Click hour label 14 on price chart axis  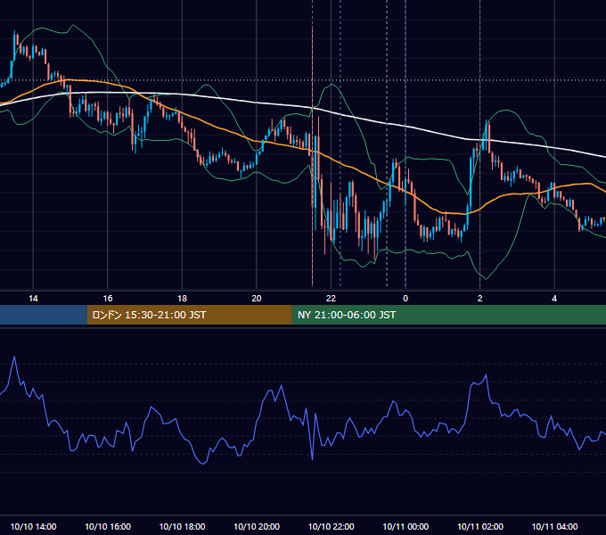coord(33,299)
